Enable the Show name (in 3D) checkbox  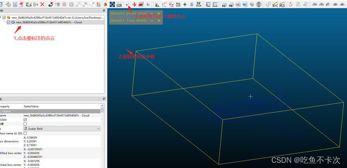[25, 133]
